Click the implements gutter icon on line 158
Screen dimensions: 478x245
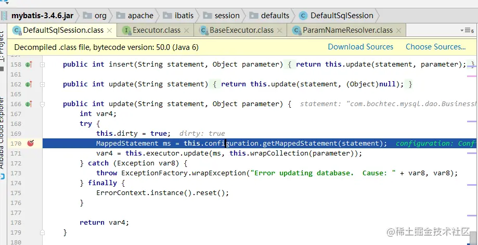tap(29, 65)
